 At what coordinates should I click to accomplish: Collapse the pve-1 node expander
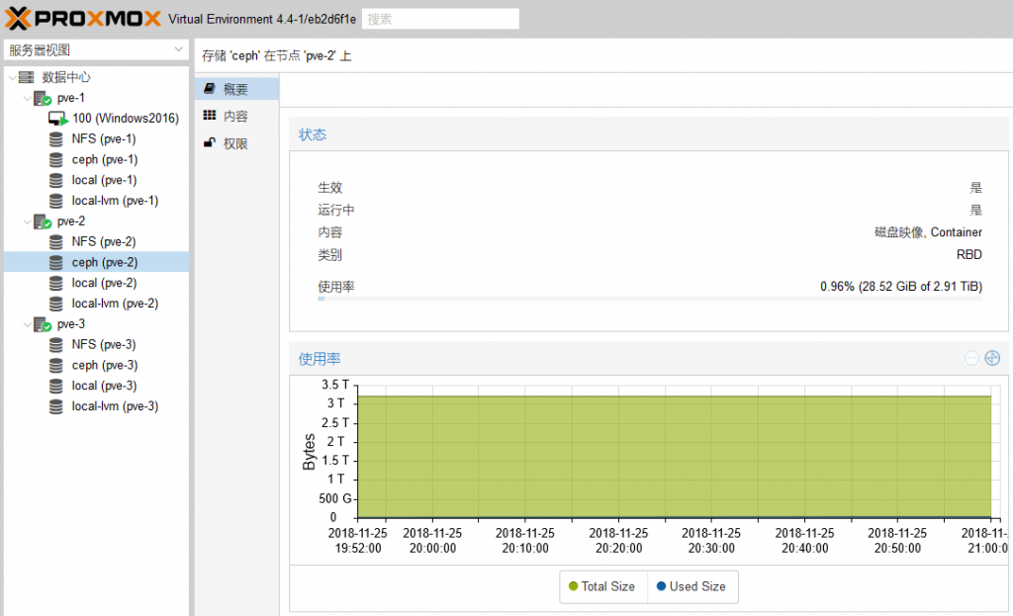tap(27, 98)
